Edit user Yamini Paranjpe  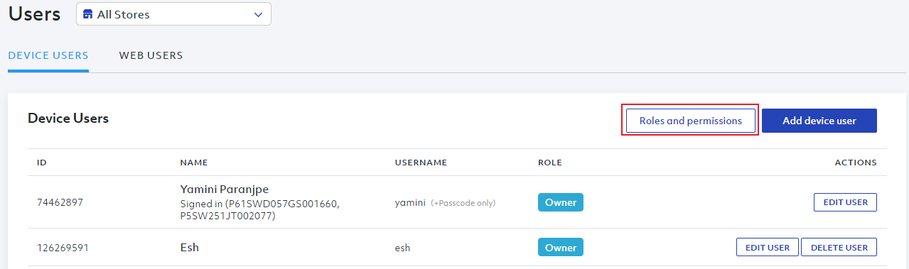click(845, 202)
